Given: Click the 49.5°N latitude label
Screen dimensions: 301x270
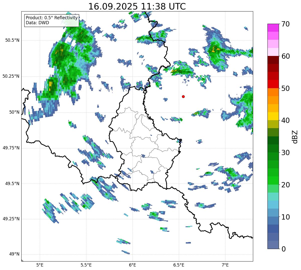Looking at the screenshot, I should click(x=12, y=184).
